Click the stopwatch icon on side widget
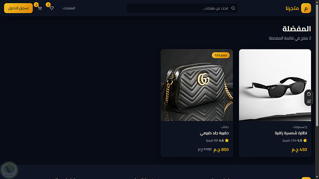This screenshot has width=319, height=179. 309,94
